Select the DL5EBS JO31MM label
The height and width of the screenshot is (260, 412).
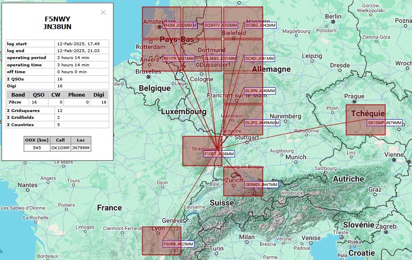pyautogui.click(x=220, y=58)
